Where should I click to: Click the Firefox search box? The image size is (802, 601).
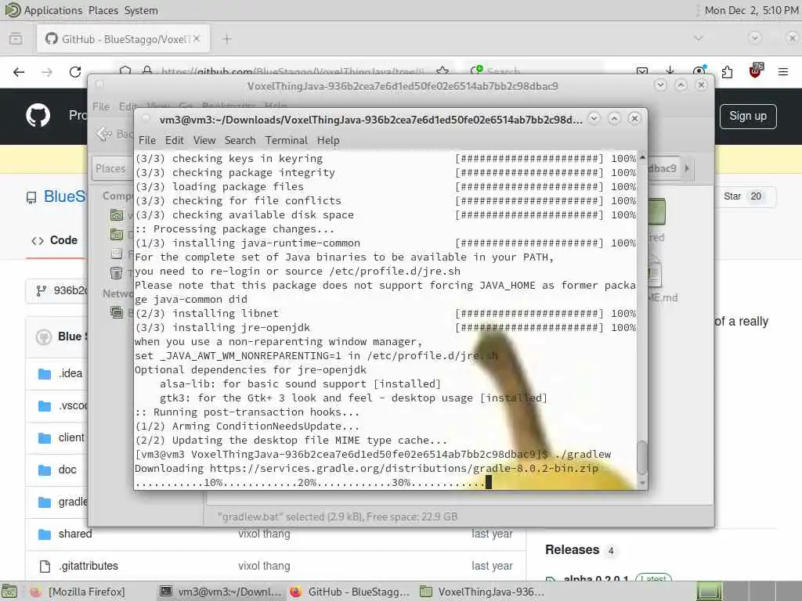[536, 71]
